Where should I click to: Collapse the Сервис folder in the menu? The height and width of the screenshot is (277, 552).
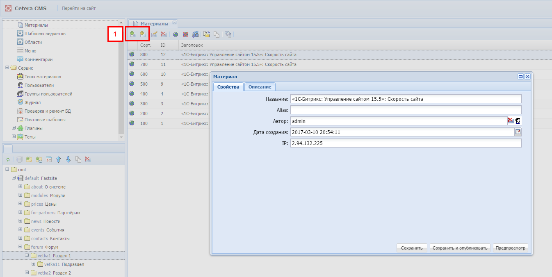coord(7,68)
